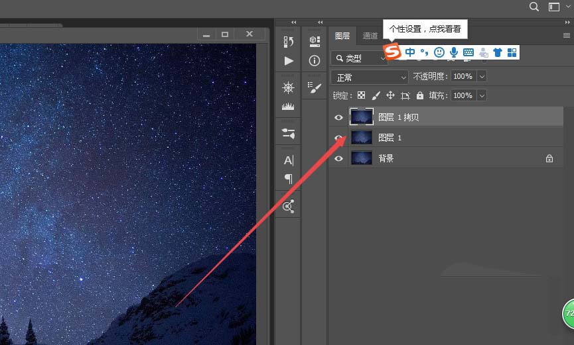Image resolution: width=574 pixels, height=345 pixels.
Task: Toggle Sogou punctuation mode icon
Action: (424, 52)
